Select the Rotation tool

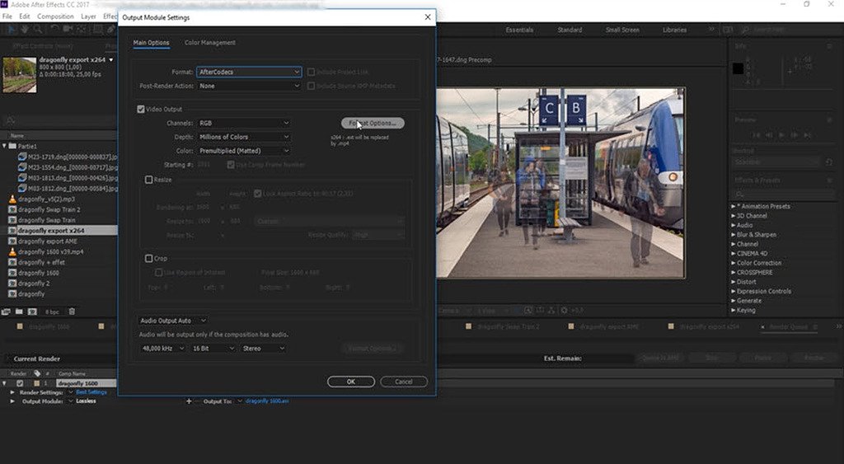tap(55, 29)
